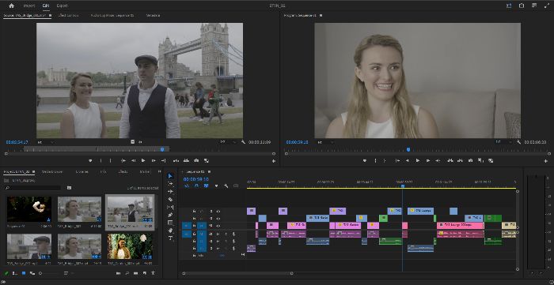The width and height of the screenshot is (554, 285).
Task: Switch Project panel to Icon View
Action: click(24, 273)
